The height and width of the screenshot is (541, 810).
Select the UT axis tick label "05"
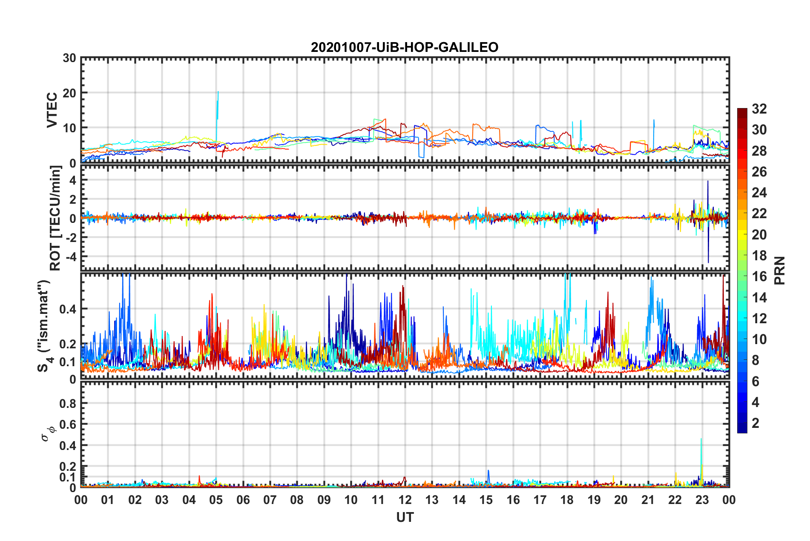click(x=216, y=500)
